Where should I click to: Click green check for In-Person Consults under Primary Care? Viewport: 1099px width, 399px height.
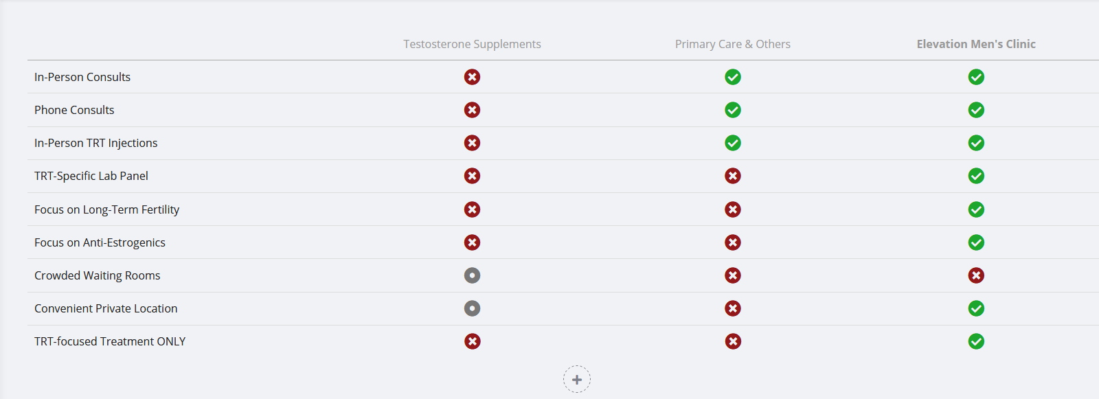pyautogui.click(x=733, y=77)
